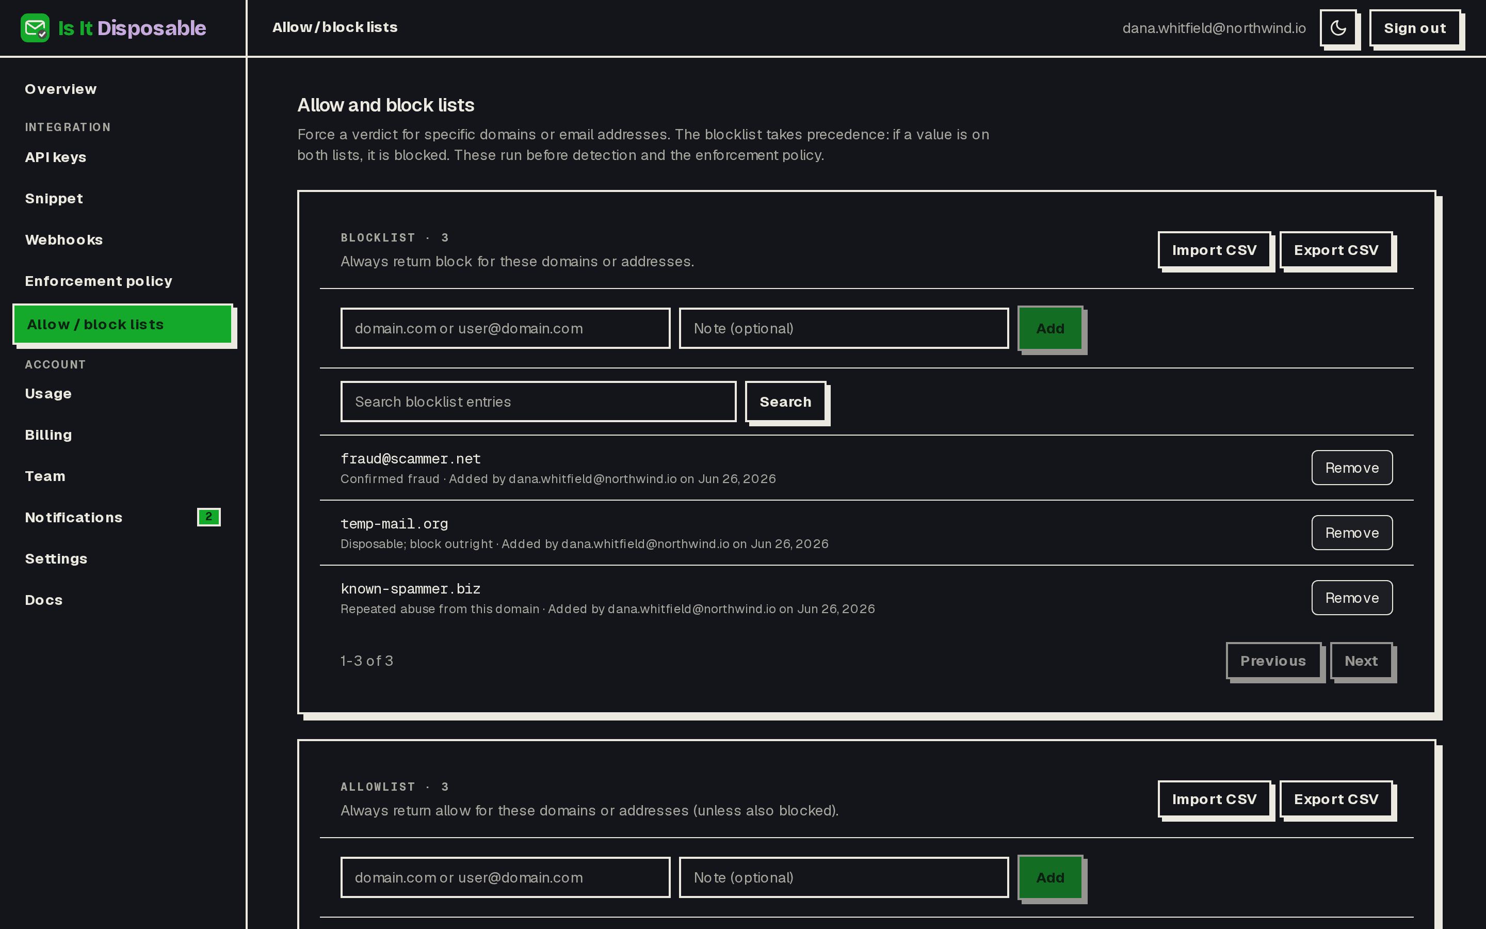Screen dimensions: 1486x929
Task: Click the blocklist Next page button
Action: point(1361,661)
